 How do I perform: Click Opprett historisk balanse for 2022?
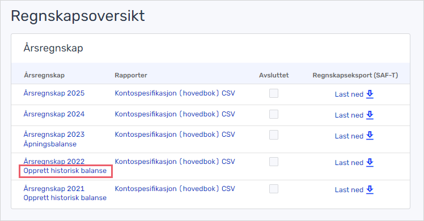65,171
